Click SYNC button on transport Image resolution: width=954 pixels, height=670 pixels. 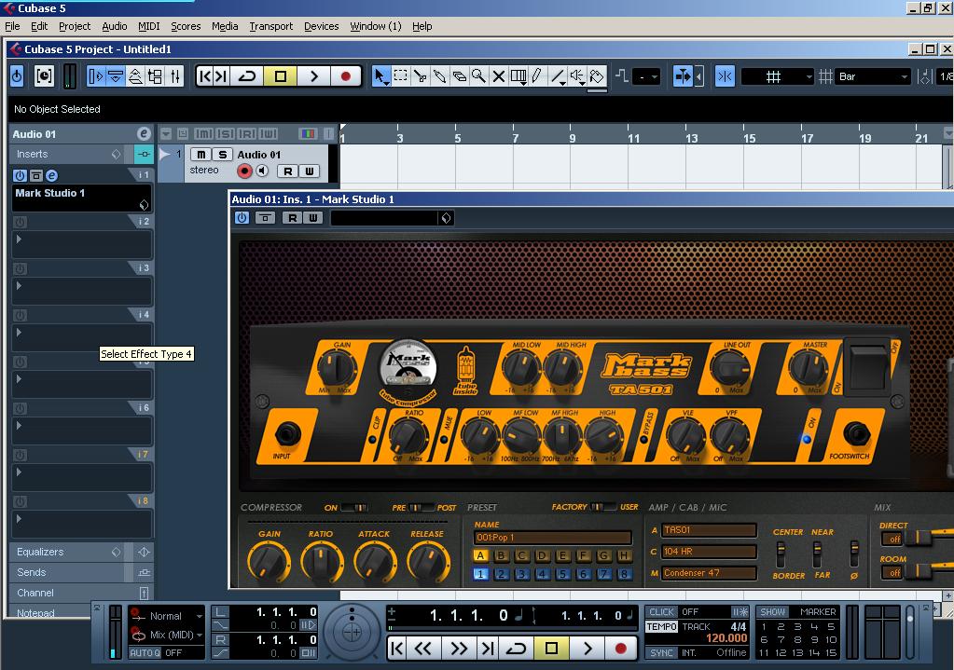point(661,652)
